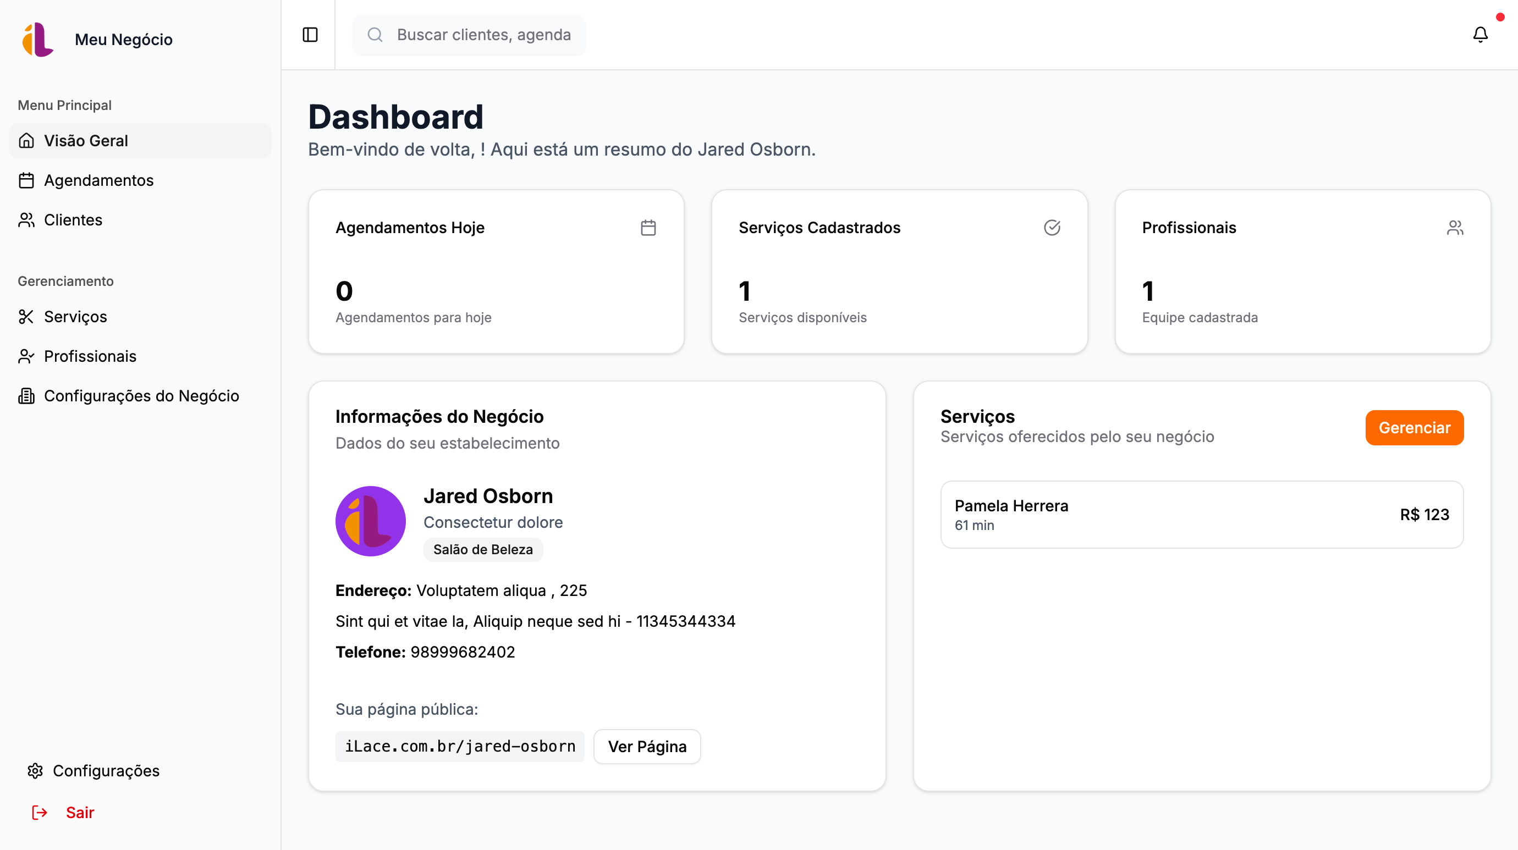Click people icon on Profissionais card

click(1454, 228)
